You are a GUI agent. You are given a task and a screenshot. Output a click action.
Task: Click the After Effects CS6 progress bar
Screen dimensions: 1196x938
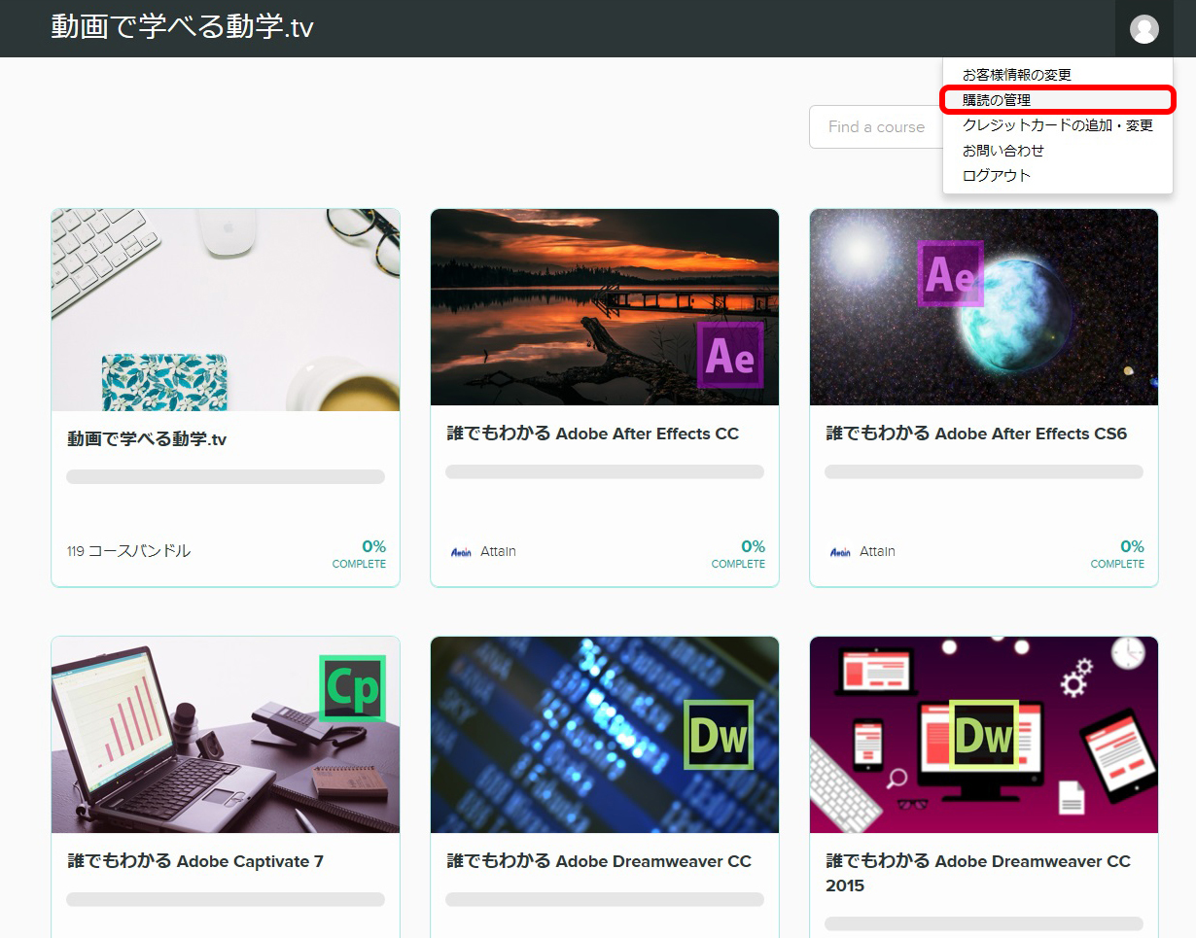point(984,471)
